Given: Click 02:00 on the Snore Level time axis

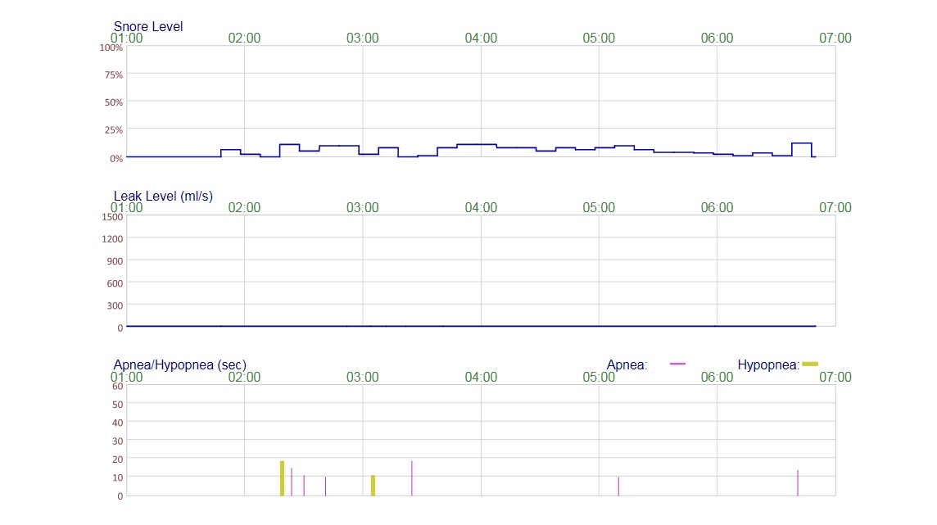Looking at the screenshot, I should pyautogui.click(x=244, y=38).
